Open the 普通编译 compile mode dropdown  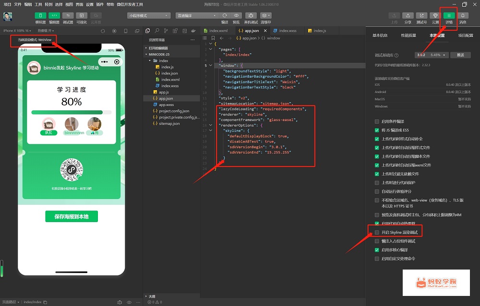click(197, 16)
